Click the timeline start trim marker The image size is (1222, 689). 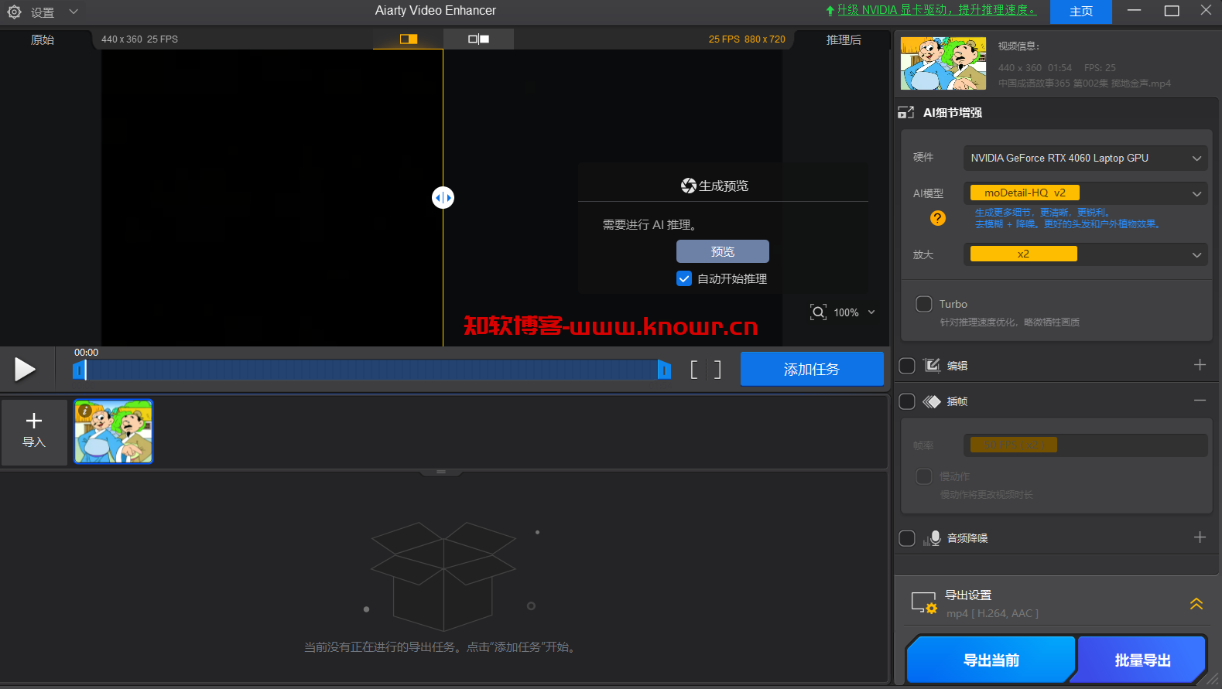(79, 370)
